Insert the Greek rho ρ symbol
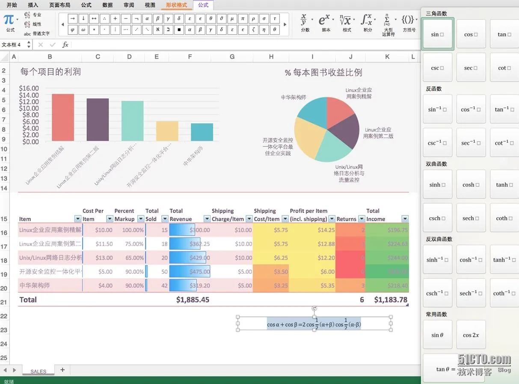 pyautogui.click(x=253, y=18)
